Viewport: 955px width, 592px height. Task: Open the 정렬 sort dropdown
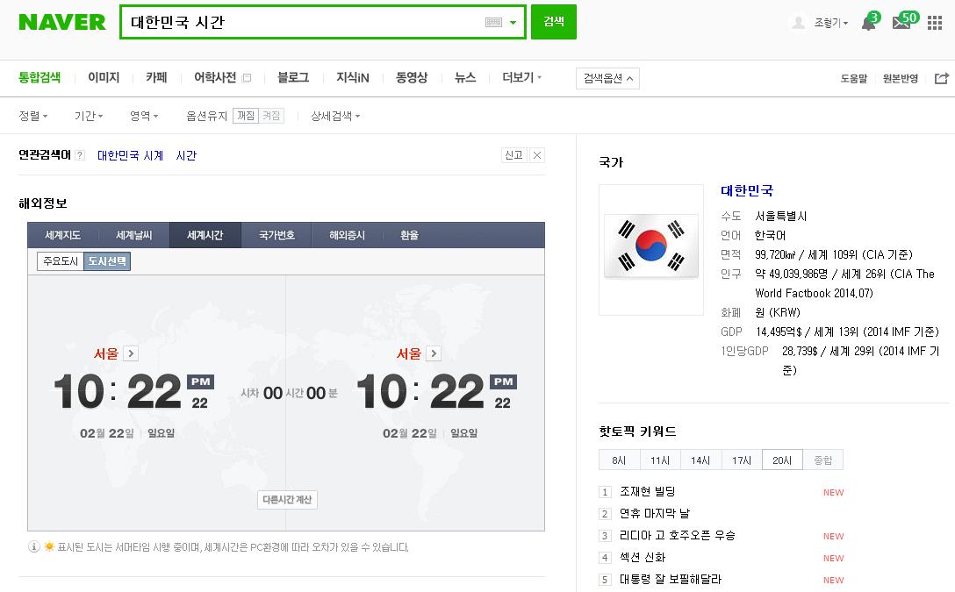[x=33, y=116]
